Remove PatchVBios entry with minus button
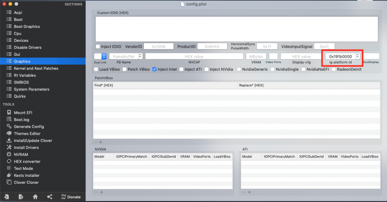The width and height of the screenshot is (387, 202). point(96,142)
